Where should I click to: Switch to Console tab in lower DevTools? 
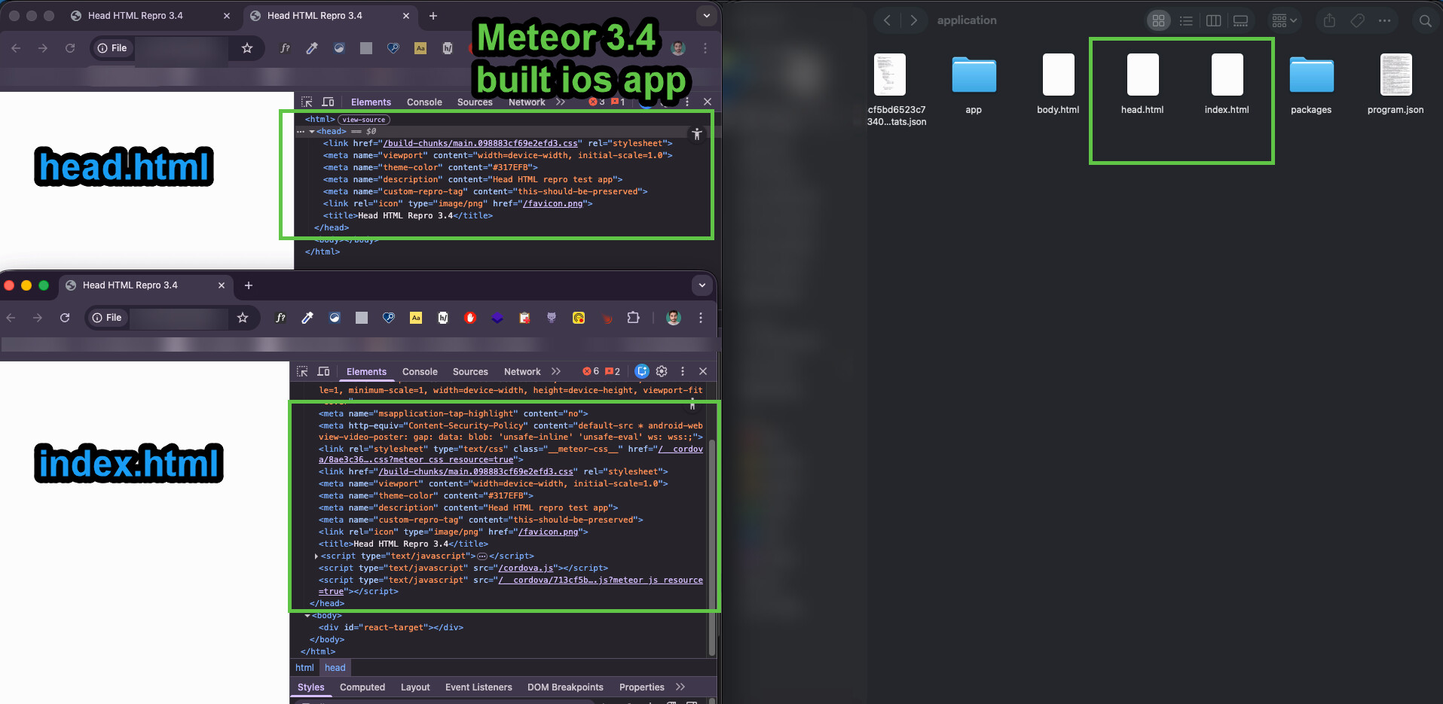click(420, 372)
